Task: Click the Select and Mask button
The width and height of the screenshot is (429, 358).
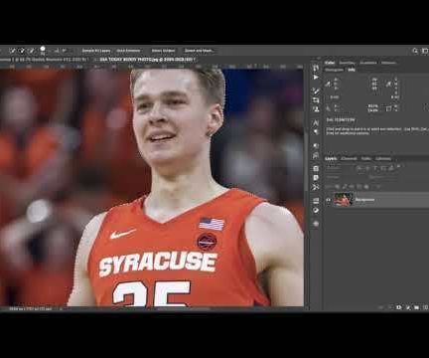Action: click(200, 51)
